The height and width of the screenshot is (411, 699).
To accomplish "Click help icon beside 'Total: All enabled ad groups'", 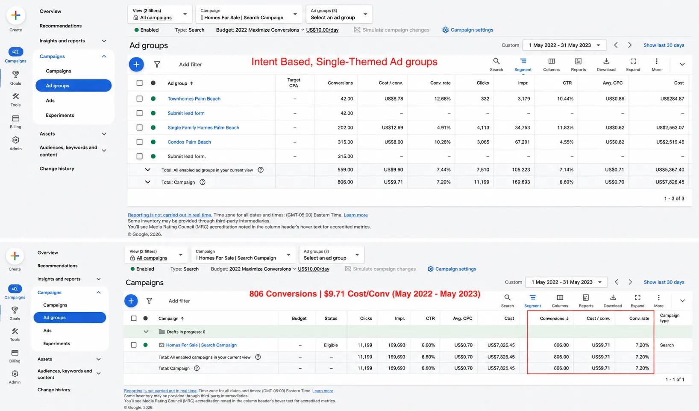I will pyautogui.click(x=261, y=170).
